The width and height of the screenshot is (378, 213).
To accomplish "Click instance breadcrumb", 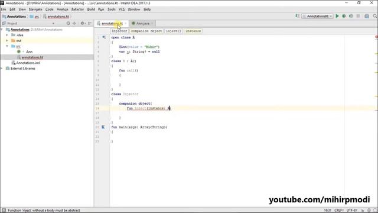I will click(193, 31).
